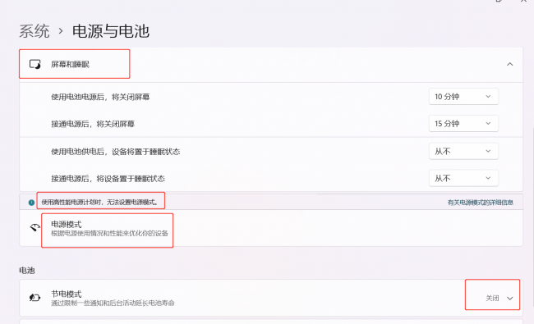
Task: Click the 电源模式 speedometer icon
Action: [35, 227]
